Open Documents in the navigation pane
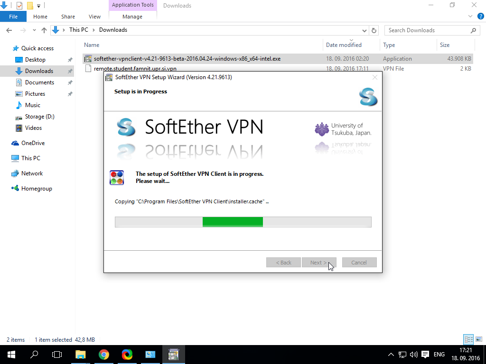 click(39, 82)
